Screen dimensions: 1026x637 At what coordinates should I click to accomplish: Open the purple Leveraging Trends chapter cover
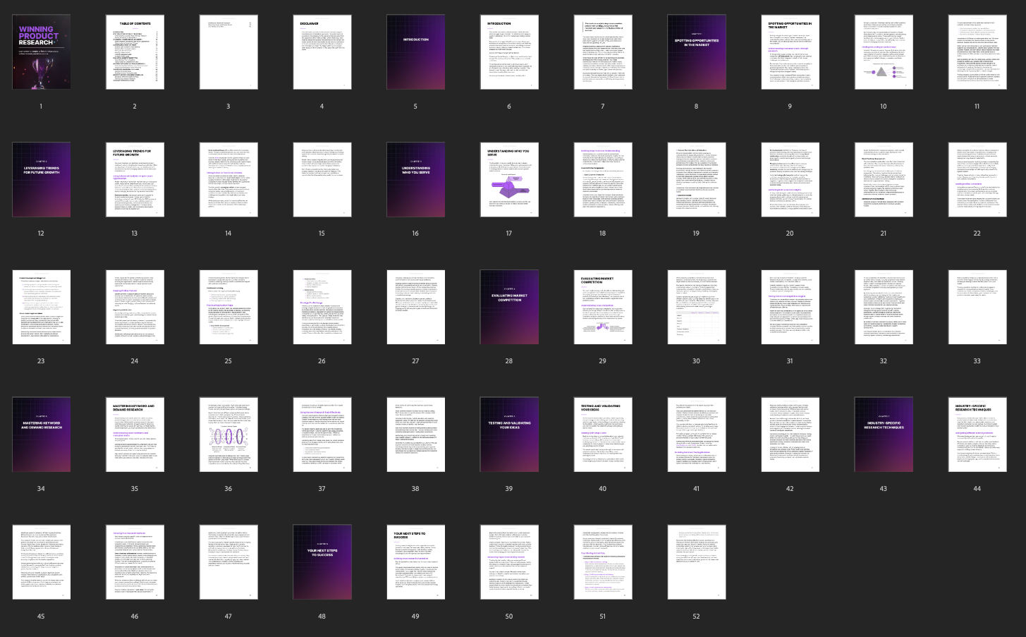coord(41,180)
